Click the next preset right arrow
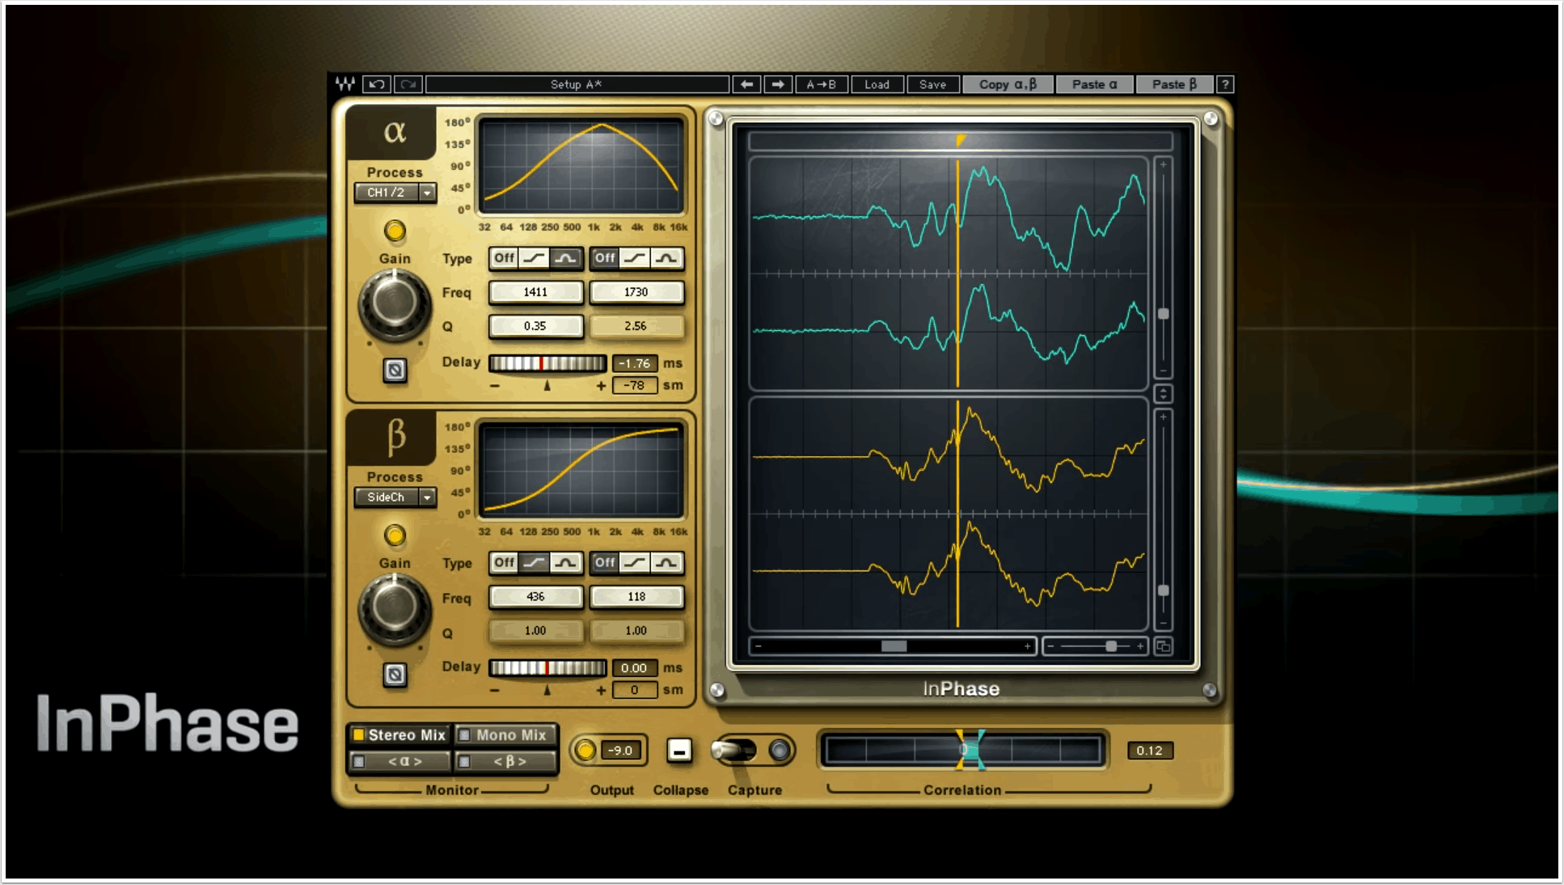The height and width of the screenshot is (885, 1564). (x=778, y=84)
